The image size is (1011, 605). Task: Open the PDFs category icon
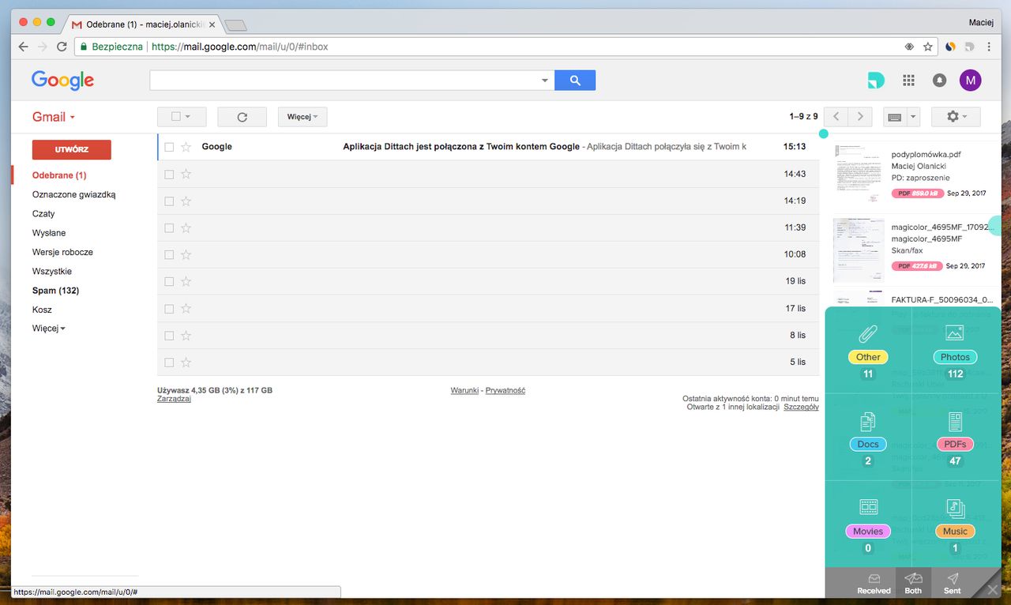tap(955, 421)
